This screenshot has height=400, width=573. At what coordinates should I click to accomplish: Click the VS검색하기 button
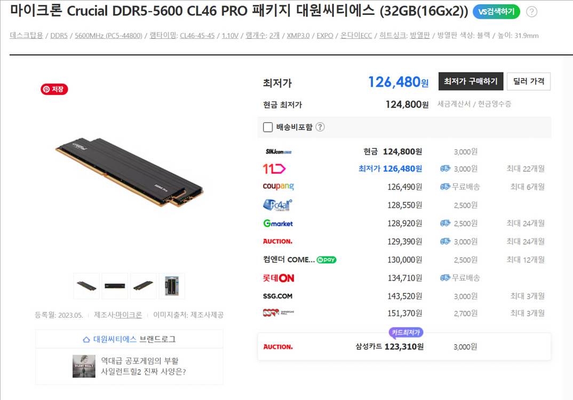496,12
